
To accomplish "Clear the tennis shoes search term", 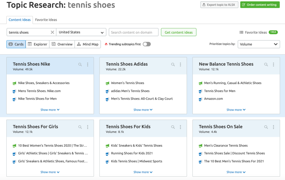I will 52,32.
